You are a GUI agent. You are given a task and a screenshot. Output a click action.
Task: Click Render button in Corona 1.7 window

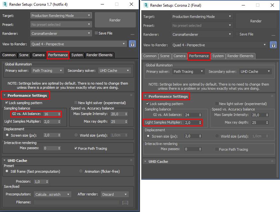click(x=115, y=20)
